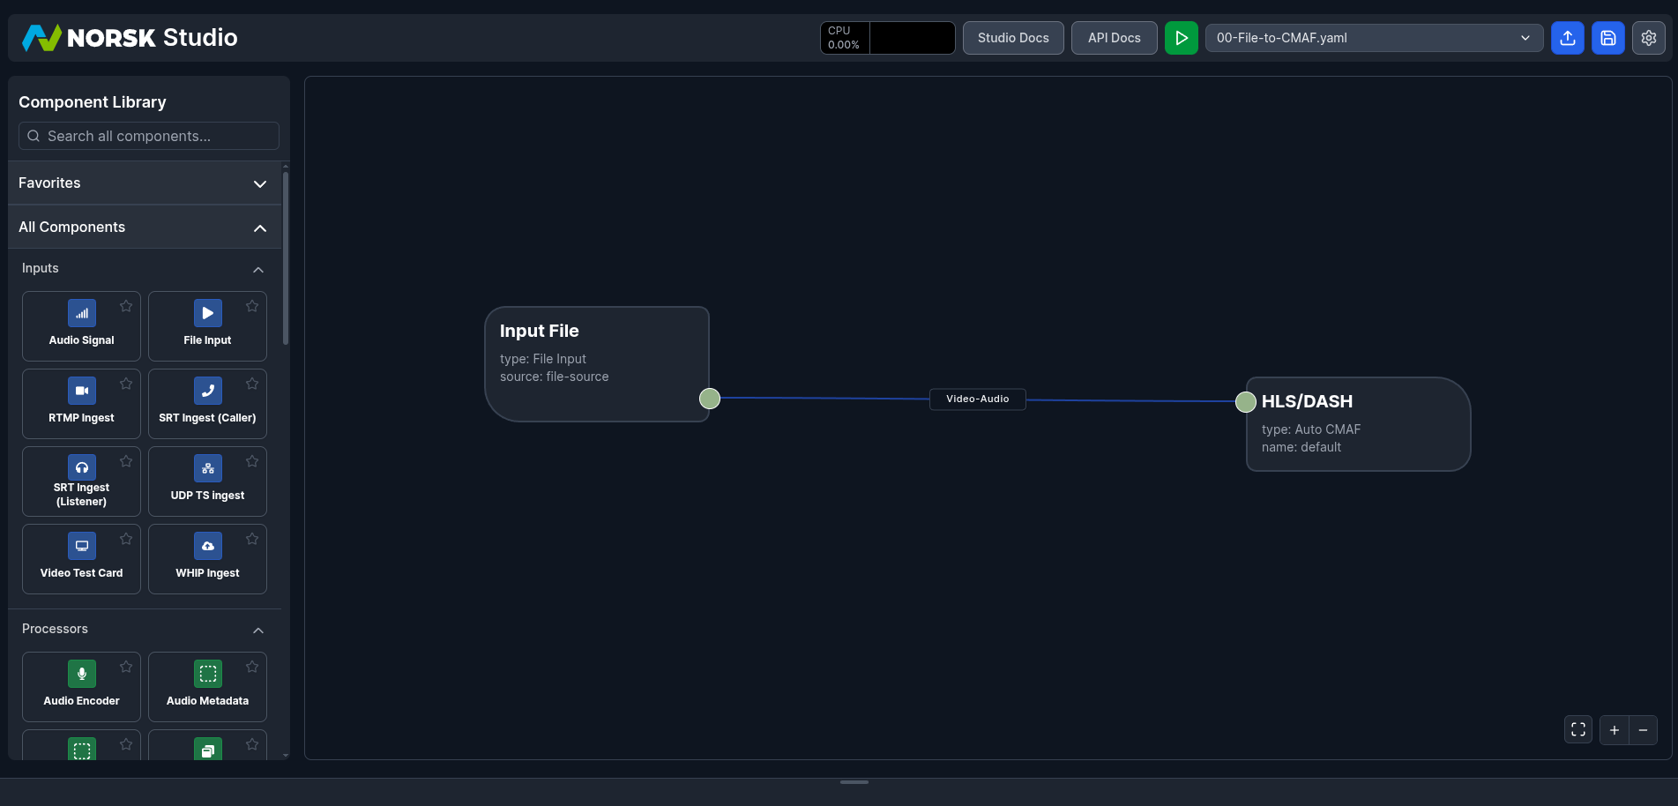The image size is (1678, 806).
Task: Collapse the Inputs category
Action: [x=257, y=269]
